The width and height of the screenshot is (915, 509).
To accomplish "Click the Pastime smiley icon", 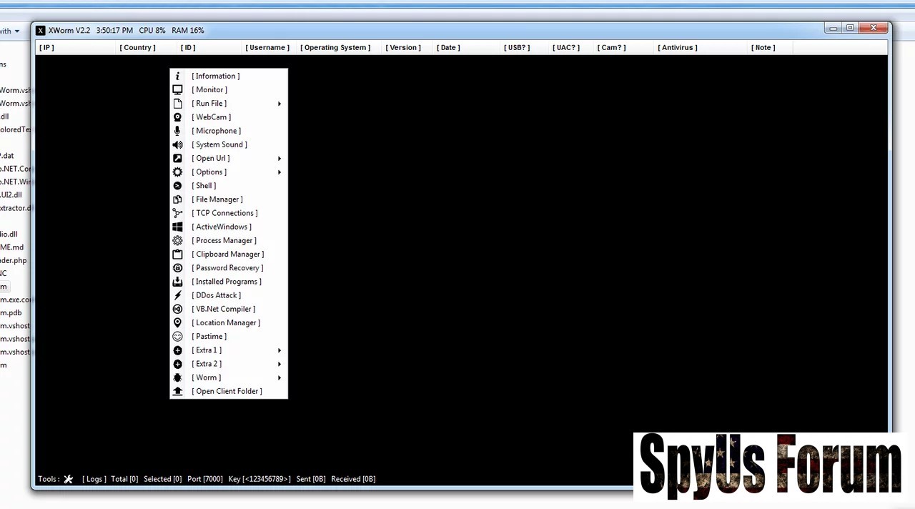I will [177, 337].
